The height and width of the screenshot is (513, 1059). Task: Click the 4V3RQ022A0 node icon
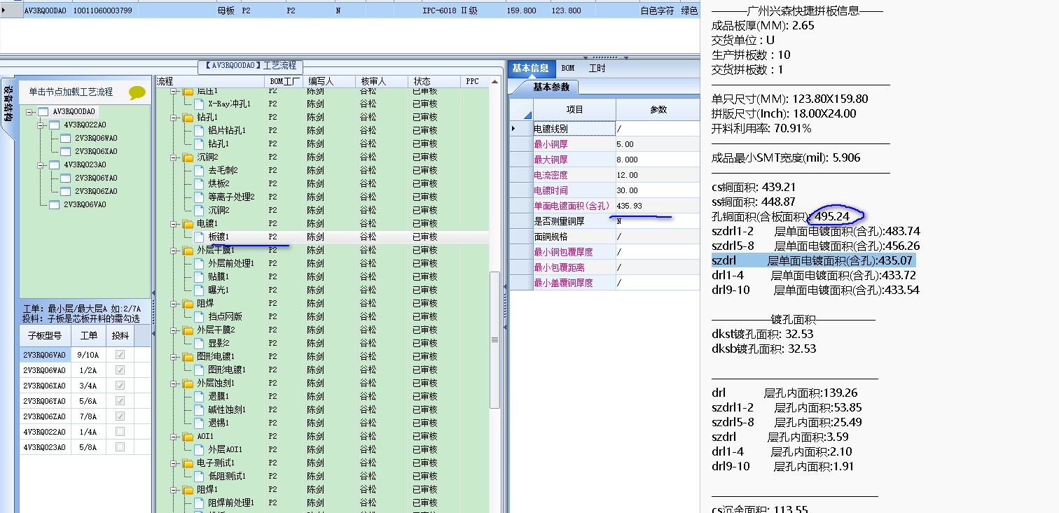(x=55, y=125)
